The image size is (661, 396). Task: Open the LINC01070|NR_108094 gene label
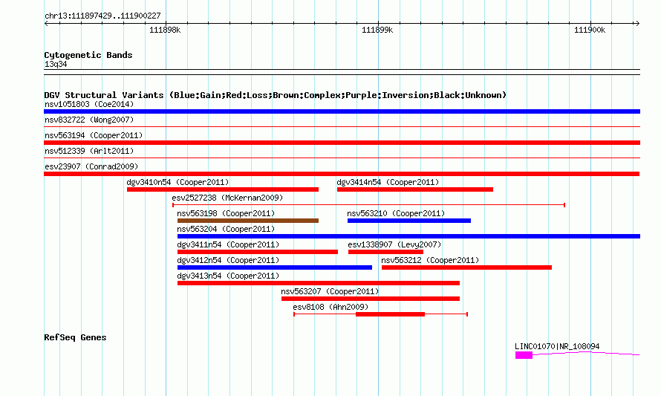[x=557, y=346]
